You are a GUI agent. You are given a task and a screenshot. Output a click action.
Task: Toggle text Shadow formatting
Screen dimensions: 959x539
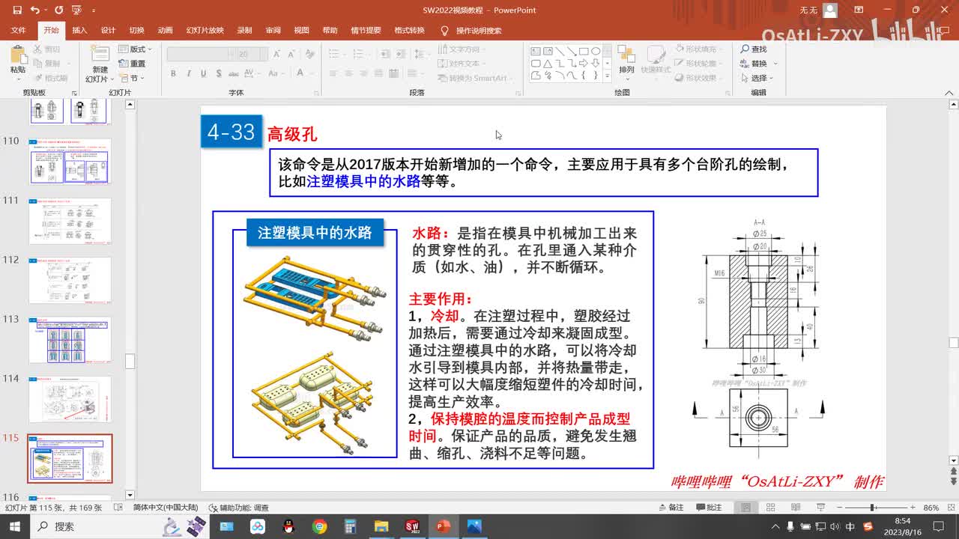click(218, 73)
